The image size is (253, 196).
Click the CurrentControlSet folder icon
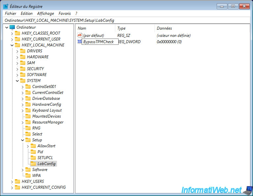(x=28, y=93)
